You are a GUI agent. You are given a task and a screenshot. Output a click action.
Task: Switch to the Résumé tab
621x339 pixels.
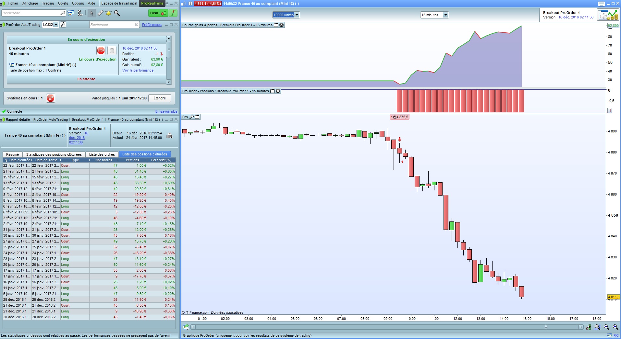pos(13,154)
